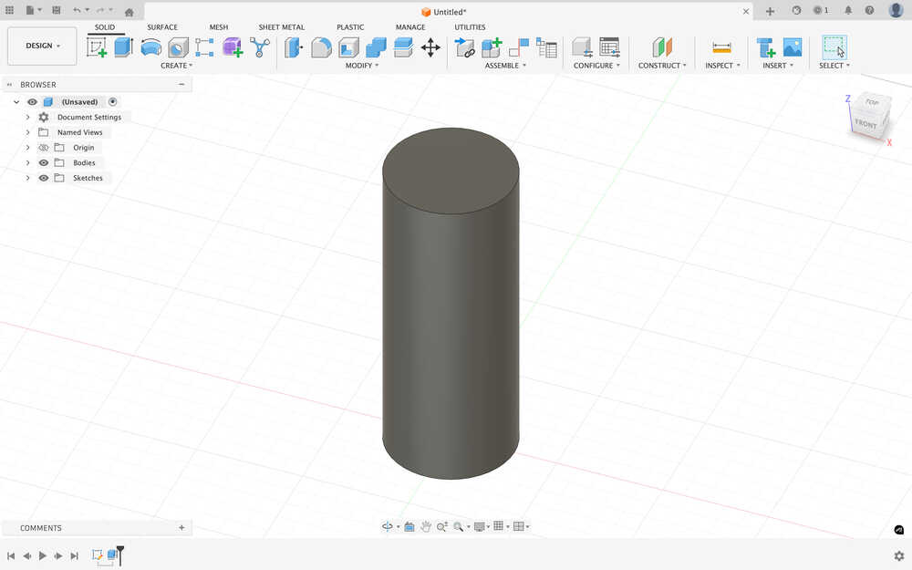The width and height of the screenshot is (912, 570).
Task: Click the Insert Derive icon
Action: tap(765, 47)
